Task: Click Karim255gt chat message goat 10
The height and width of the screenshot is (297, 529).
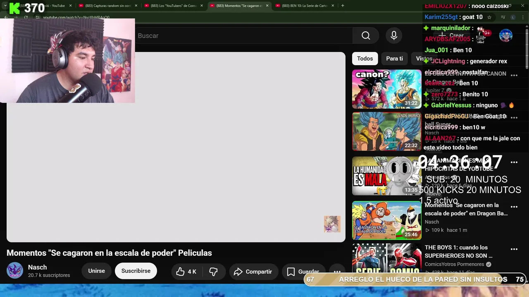Action: point(453,17)
